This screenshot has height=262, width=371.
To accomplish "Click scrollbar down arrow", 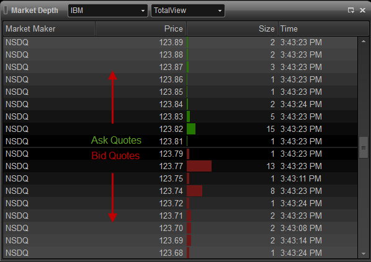I will (364, 254).
